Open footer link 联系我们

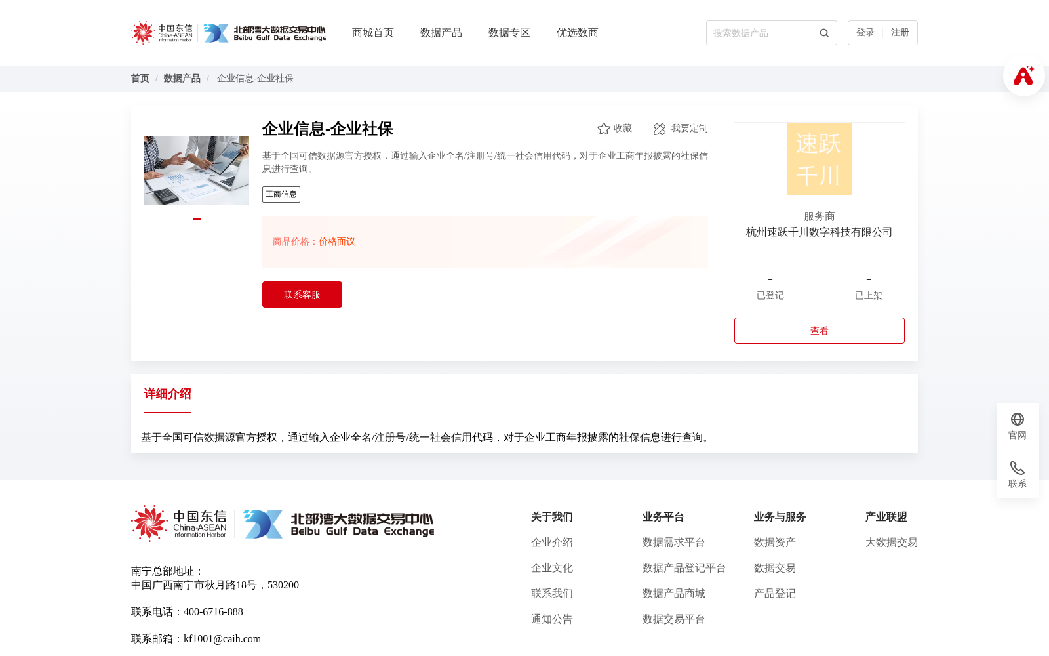pos(552,594)
